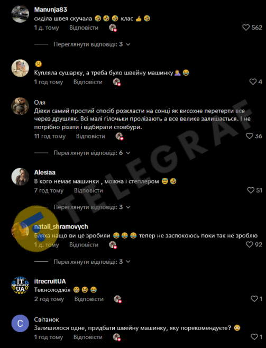Open Світанок's purple letter avatar
Viewport: 266px width, 348px height.
20,323
